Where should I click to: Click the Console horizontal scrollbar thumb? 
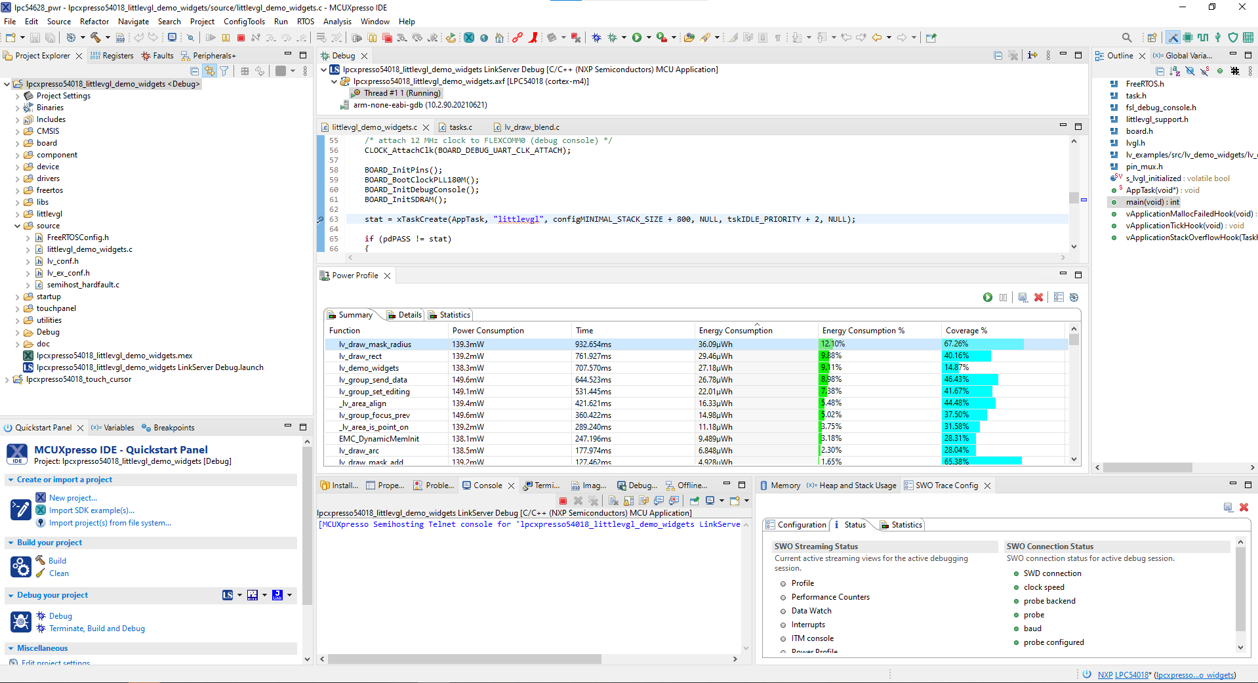(x=463, y=659)
